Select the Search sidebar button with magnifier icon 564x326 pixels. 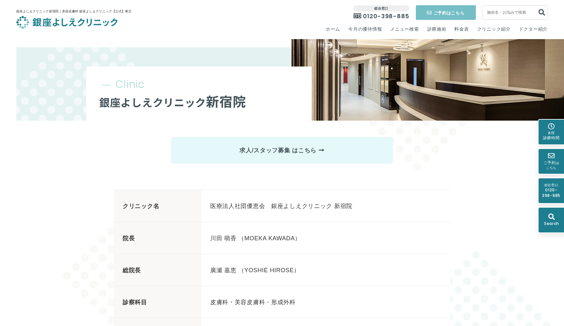click(x=551, y=220)
